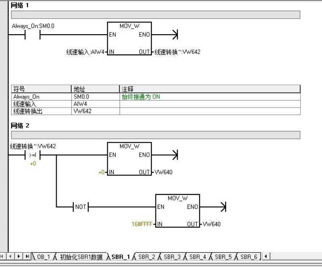Switch to the SBR_2 tab
Image resolution: width=322 pixels, height=270 pixels.
147,256
